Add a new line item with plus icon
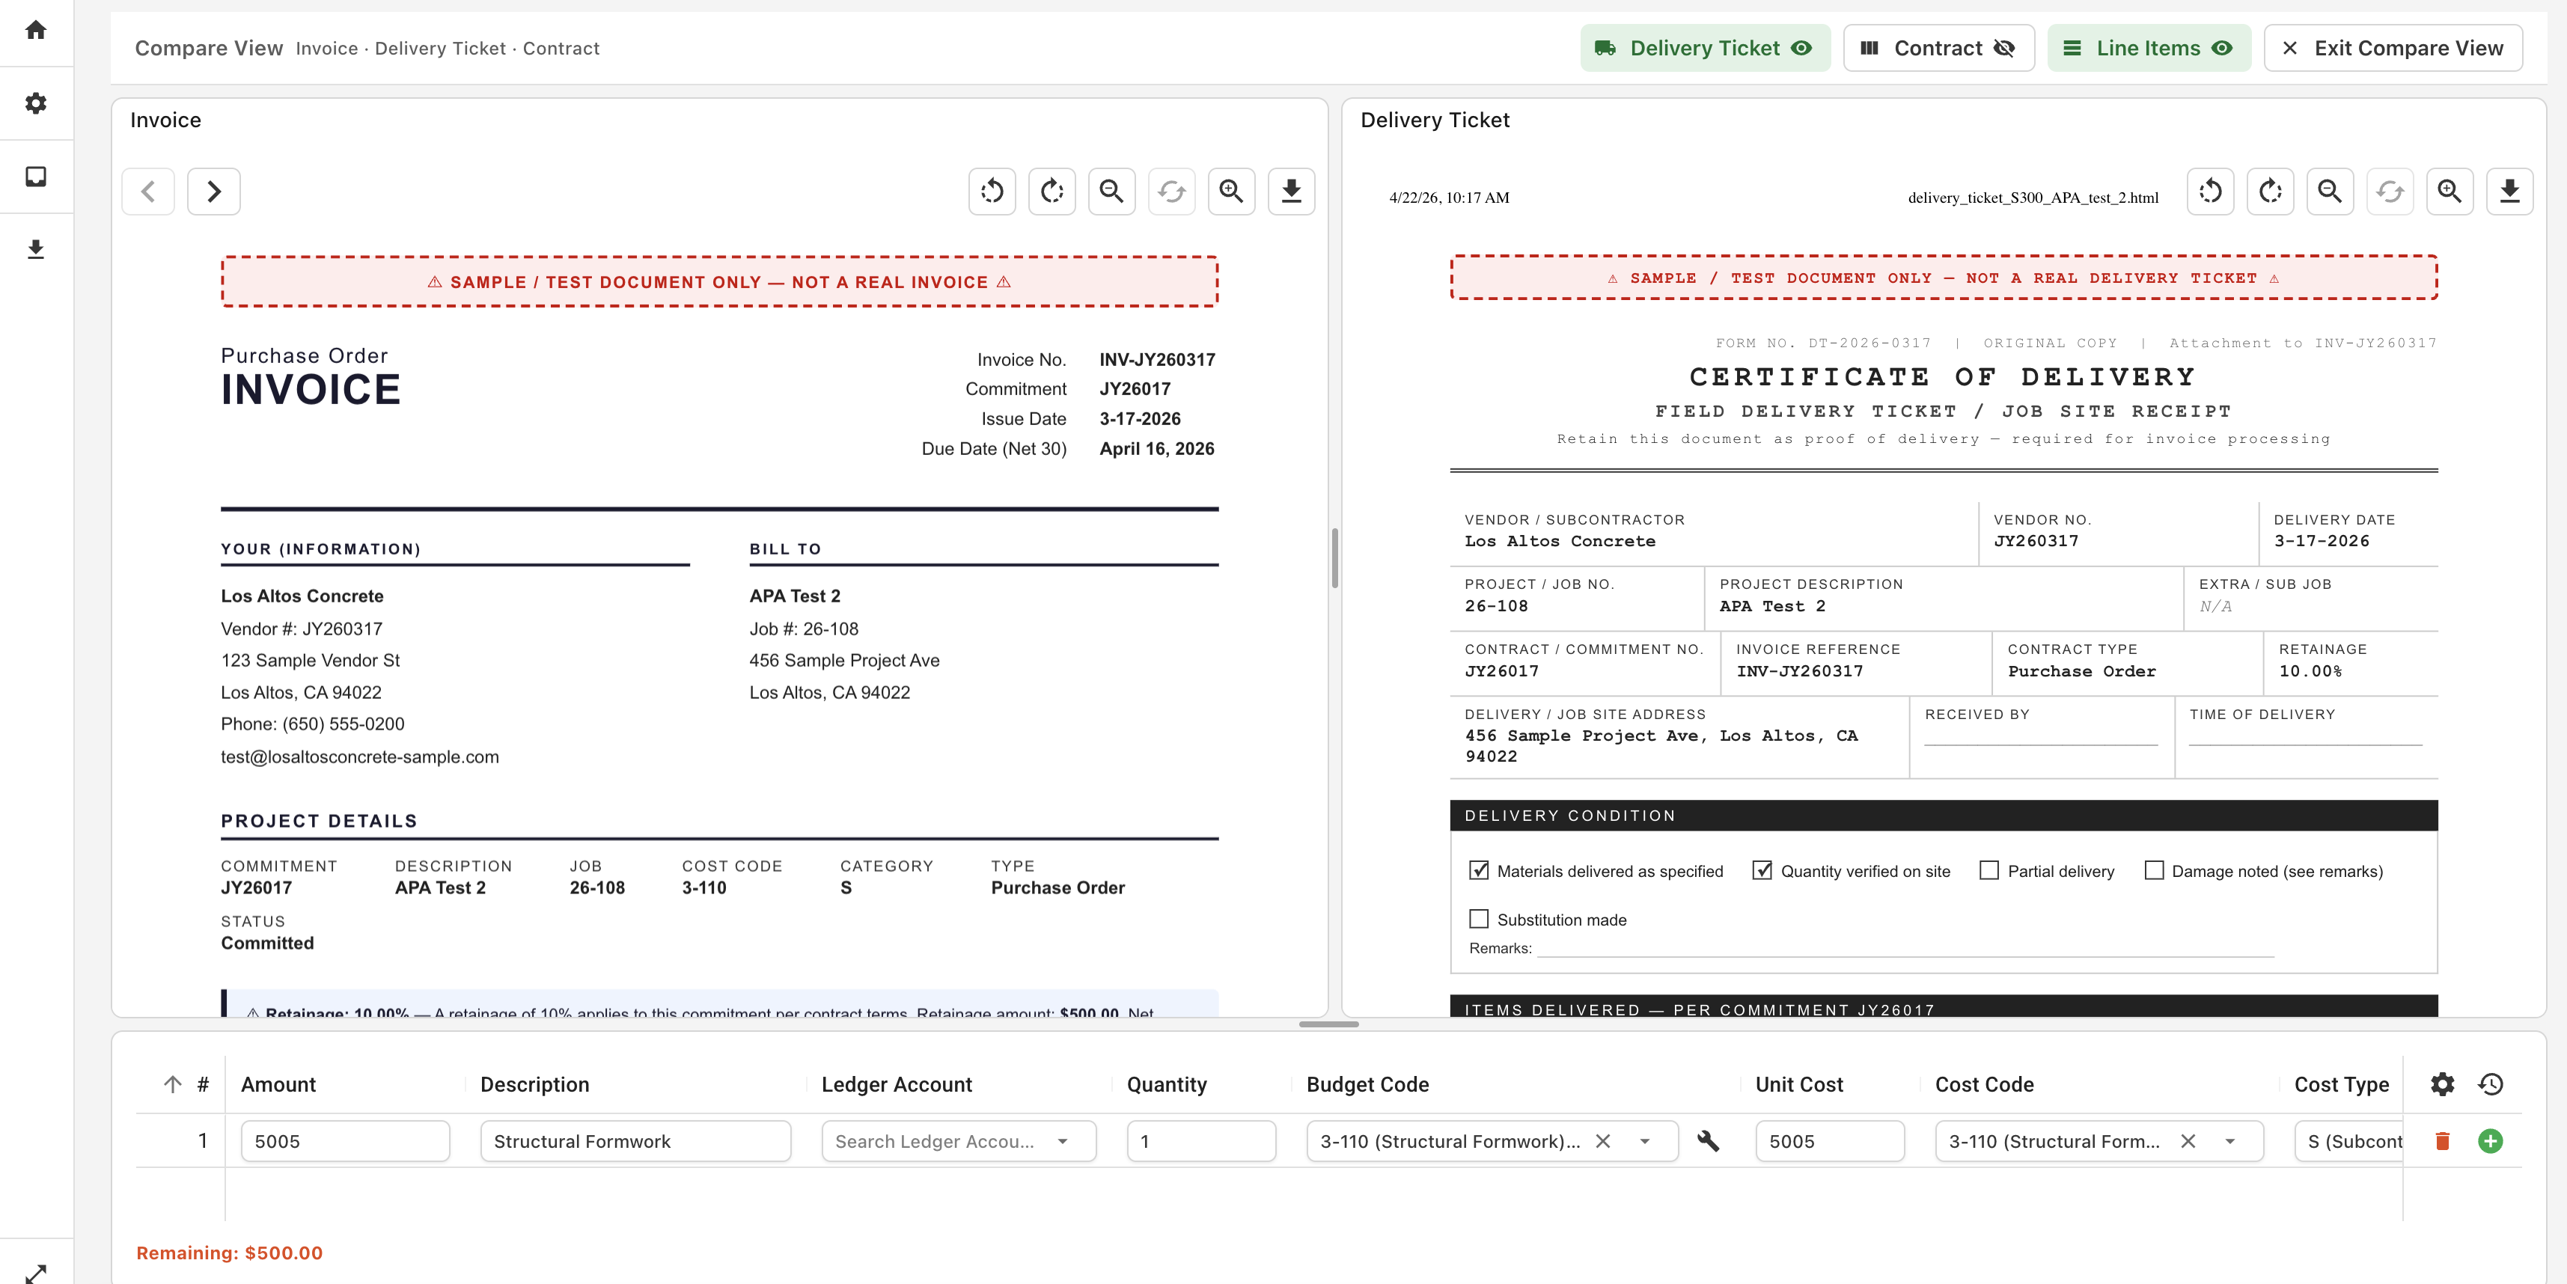 tap(2489, 1142)
